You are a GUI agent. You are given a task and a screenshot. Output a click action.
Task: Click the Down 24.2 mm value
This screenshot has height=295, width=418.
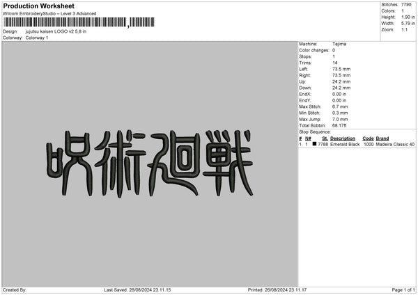(x=341, y=88)
